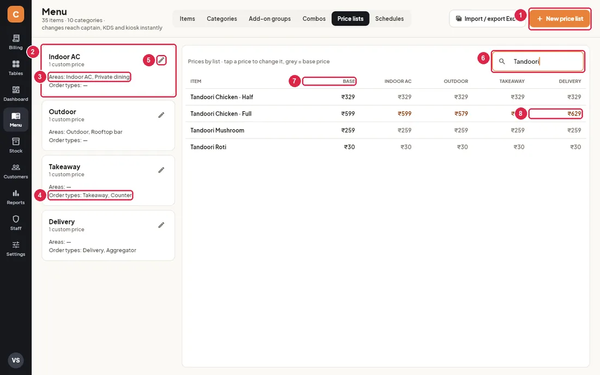Open Reports in the sidebar
The image size is (600, 375).
coord(16,197)
